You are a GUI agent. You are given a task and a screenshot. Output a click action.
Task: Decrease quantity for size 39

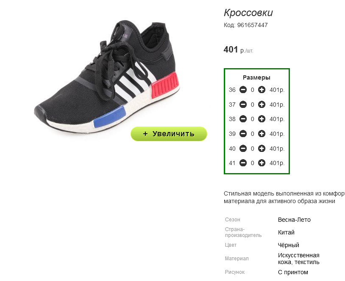coord(243,134)
